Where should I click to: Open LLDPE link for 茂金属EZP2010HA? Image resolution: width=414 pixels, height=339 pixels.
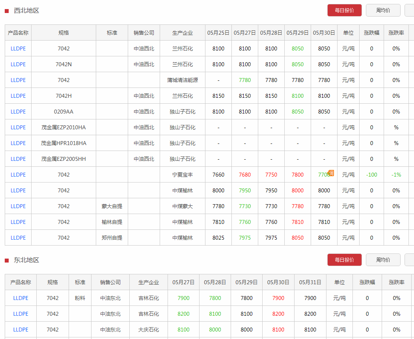18,128
